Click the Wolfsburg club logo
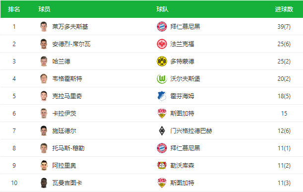This screenshot has width=303, height=192. coord(162,79)
